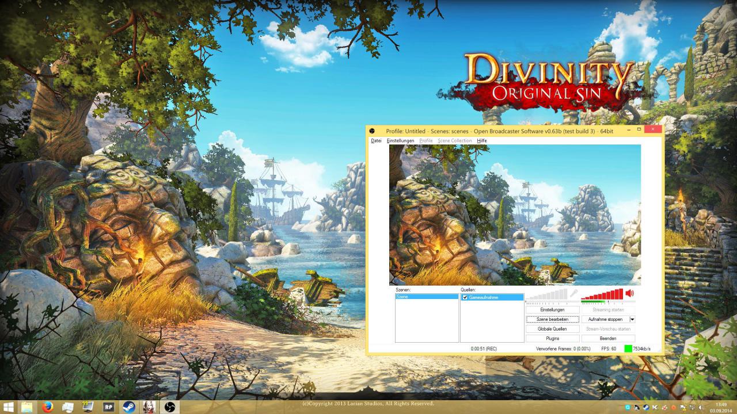Image resolution: width=737 pixels, height=414 pixels.
Task: Mute the desktop audio speaker icon
Action: coord(629,293)
